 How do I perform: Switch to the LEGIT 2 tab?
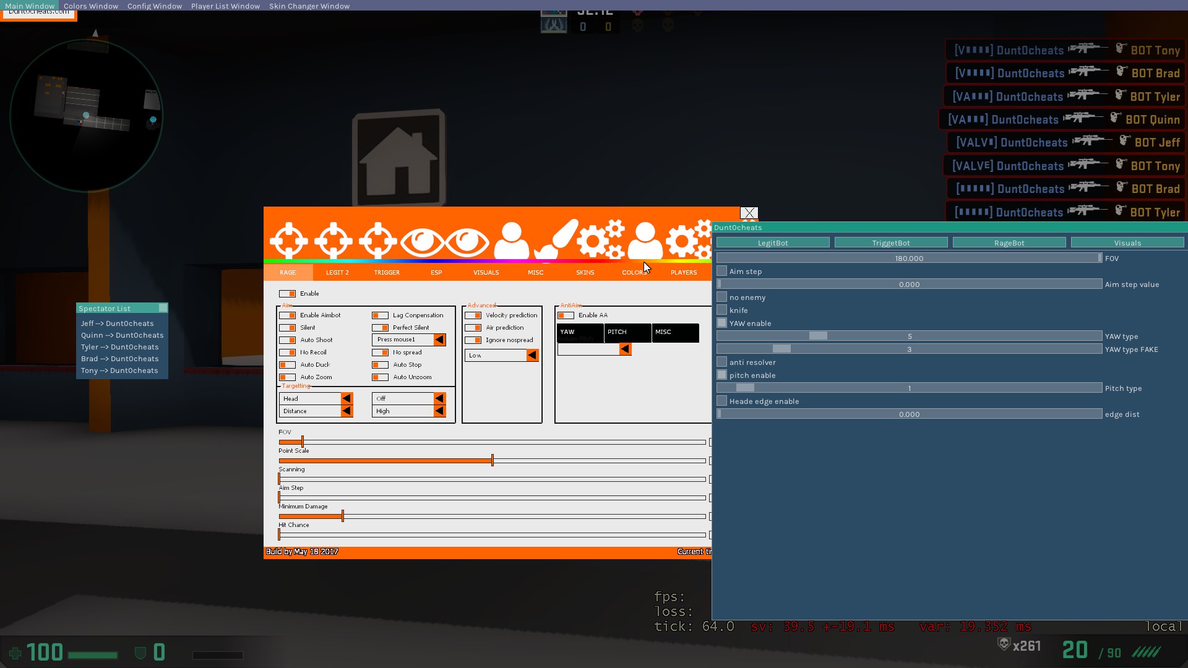[337, 272]
